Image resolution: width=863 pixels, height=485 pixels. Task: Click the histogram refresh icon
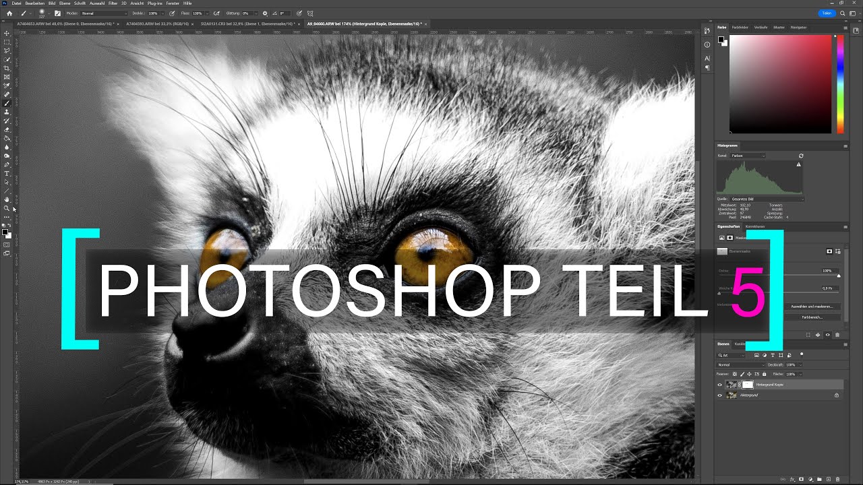(801, 156)
